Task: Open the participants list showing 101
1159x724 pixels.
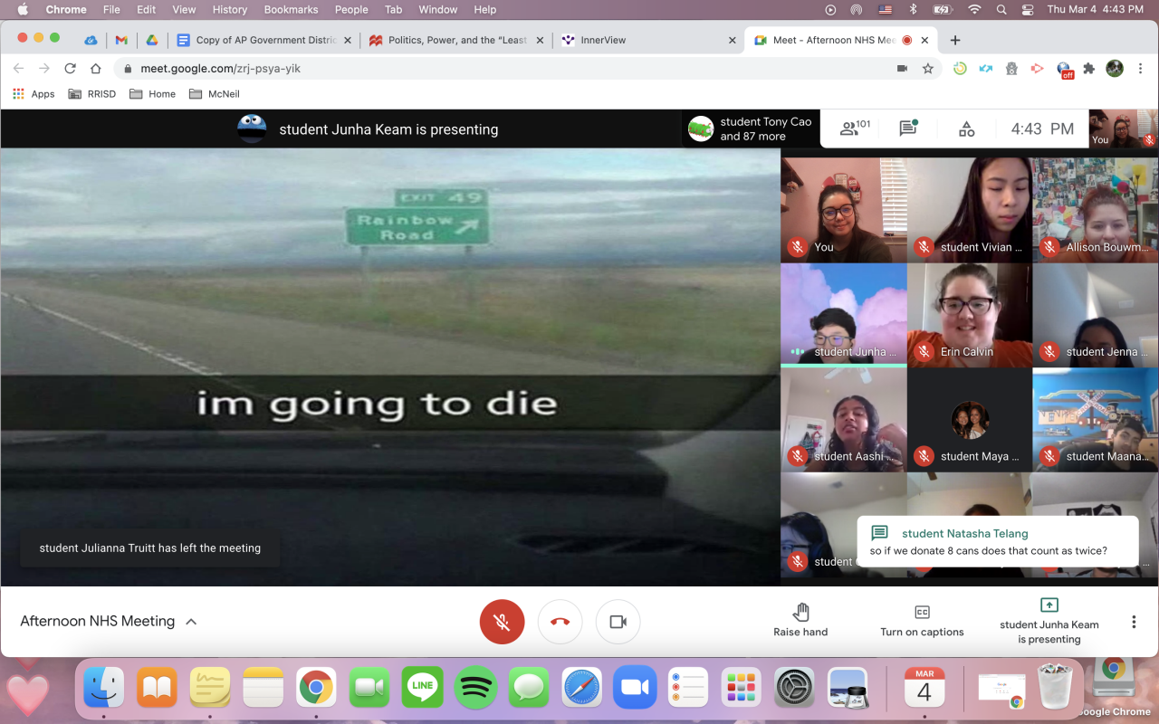Action: coord(855,129)
